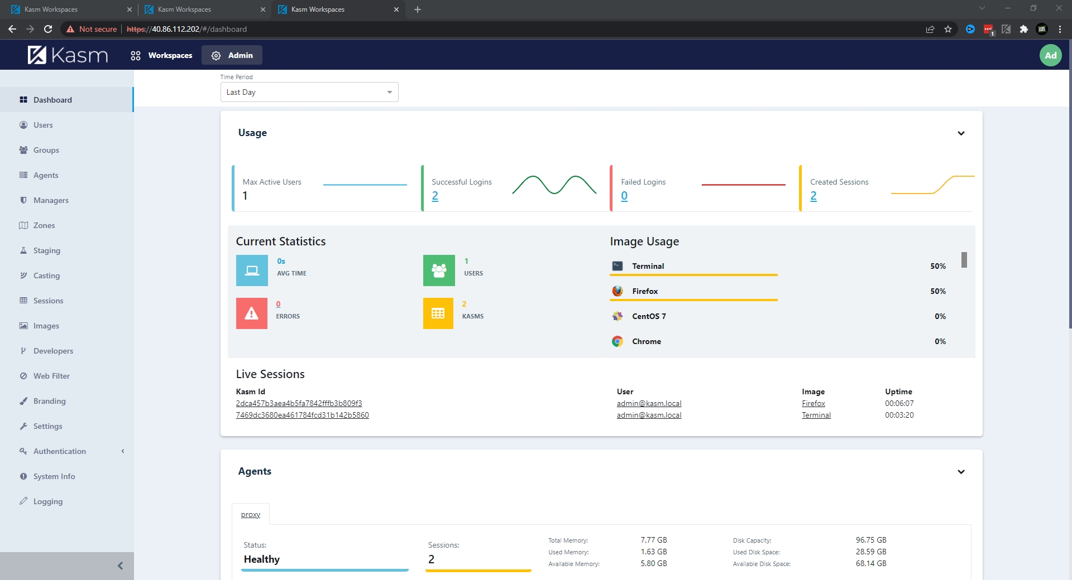The image size is (1072, 580).
Task: Open the Successful Logins count link
Action: point(435,196)
